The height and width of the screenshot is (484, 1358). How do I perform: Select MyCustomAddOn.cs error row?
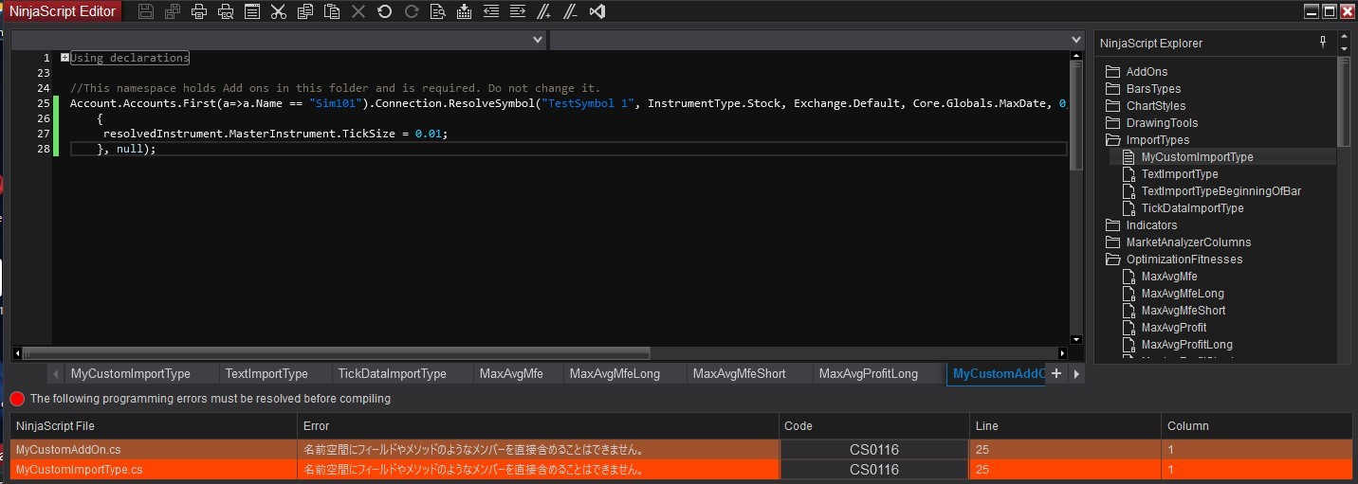click(681, 449)
